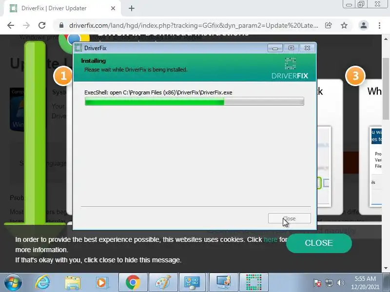Open the Windows Start menu
Screen dimensions: 390x292
pos(13,282)
